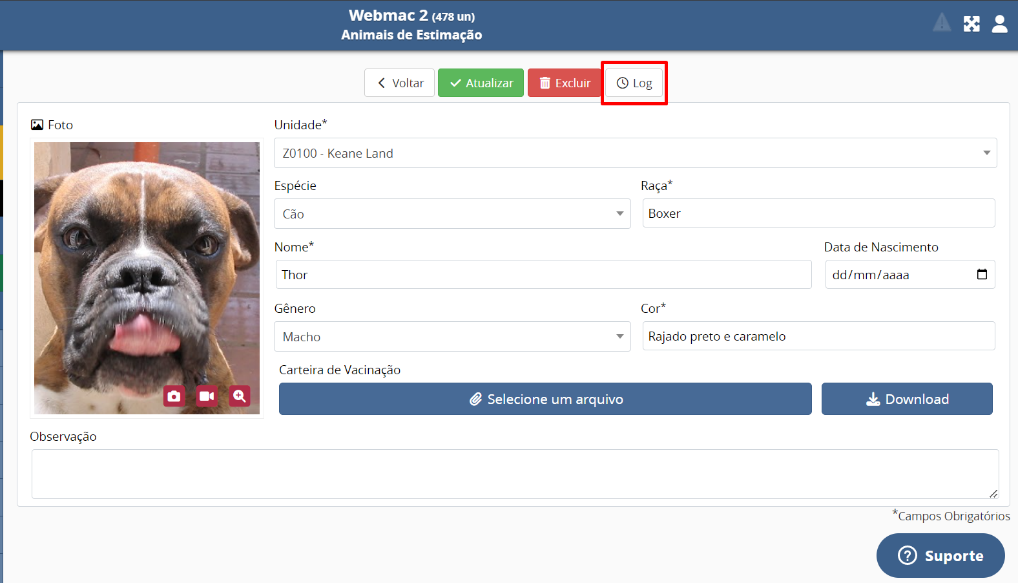Click the video camera icon on the photo
The width and height of the screenshot is (1018, 583).
coord(207,396)
